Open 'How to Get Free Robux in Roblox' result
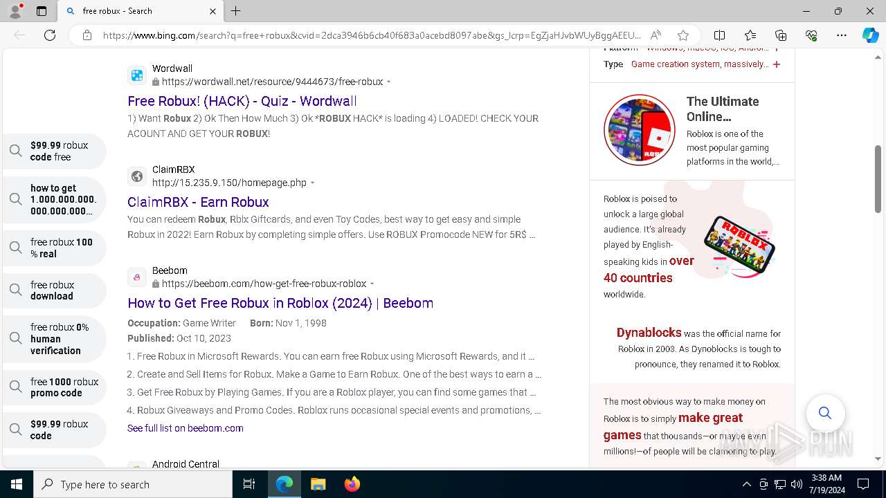This screenshot has height=498, width=886. [x=280, y=303]
